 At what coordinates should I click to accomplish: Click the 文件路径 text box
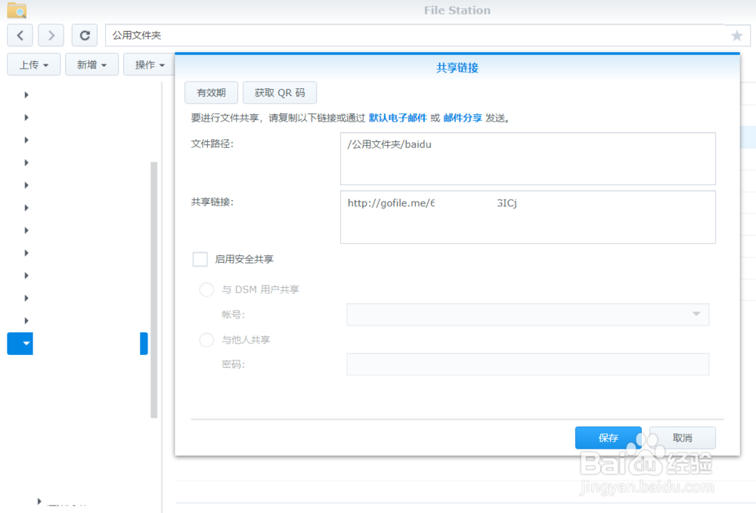pyautogui.click(x=528, y=159)
